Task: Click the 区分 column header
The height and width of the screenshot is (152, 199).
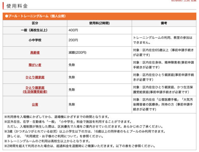Action: click(35, 23)
